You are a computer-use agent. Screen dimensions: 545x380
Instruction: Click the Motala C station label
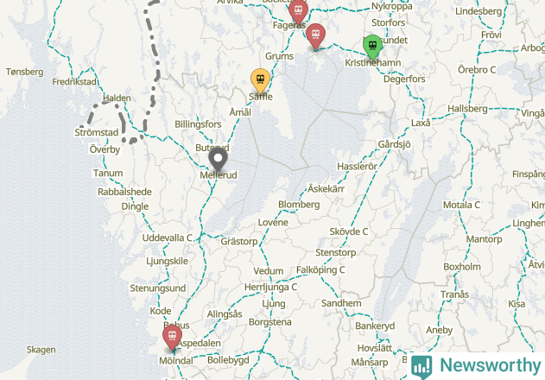click(461, 206)
